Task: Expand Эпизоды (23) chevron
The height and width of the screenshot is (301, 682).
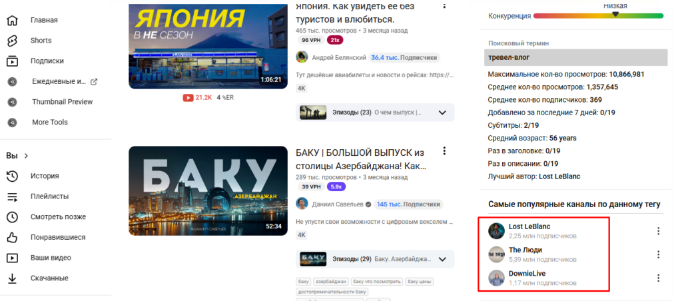Action: [x=442, y=113]
